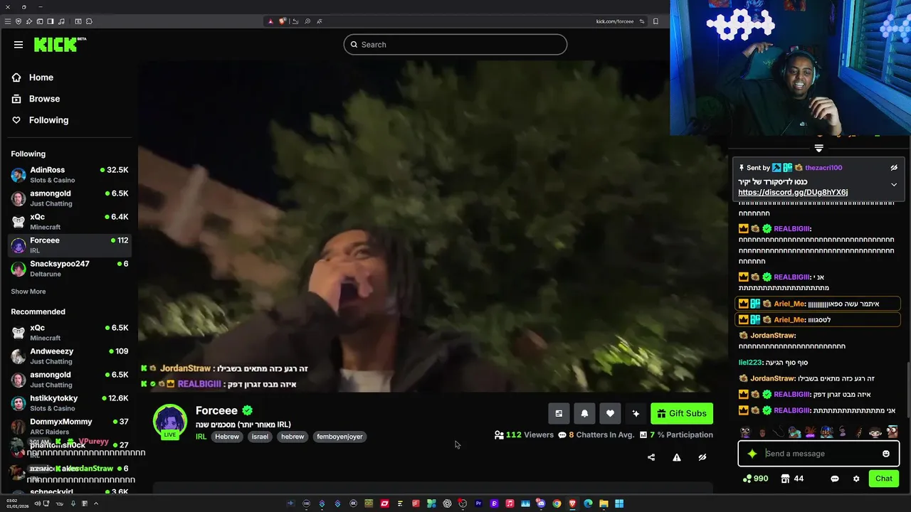
Task: Click the sparkle button next to Gift Subs
Action: coord(636,413)
